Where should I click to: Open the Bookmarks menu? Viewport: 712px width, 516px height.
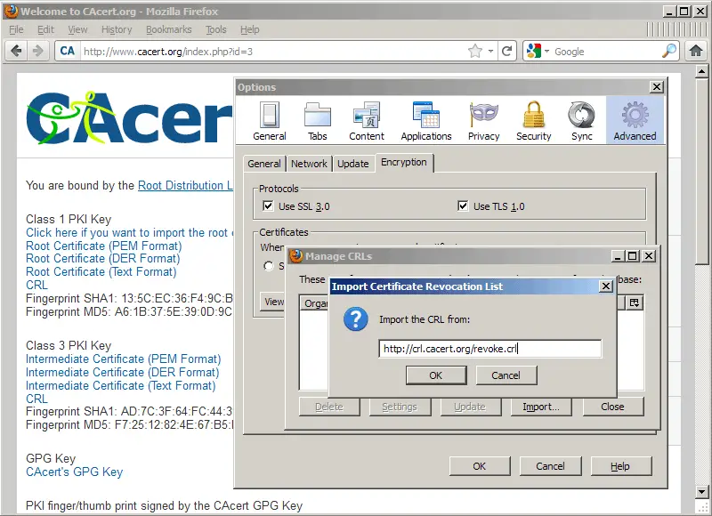(169, 29)
